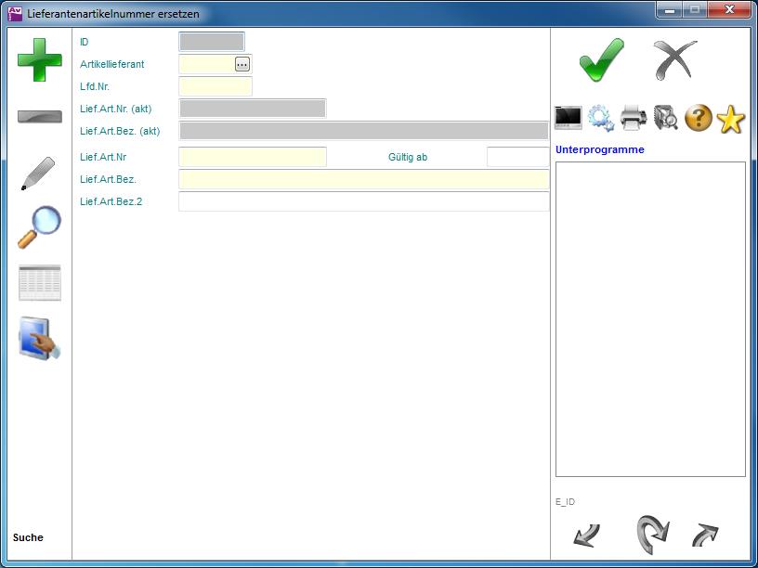The height and width of the screenshot is (568, 758).
Task: Click the Lief.Art.Bez.2 text field
Action: coord(363,201)
